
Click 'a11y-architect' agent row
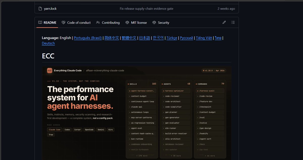point(176,139)
